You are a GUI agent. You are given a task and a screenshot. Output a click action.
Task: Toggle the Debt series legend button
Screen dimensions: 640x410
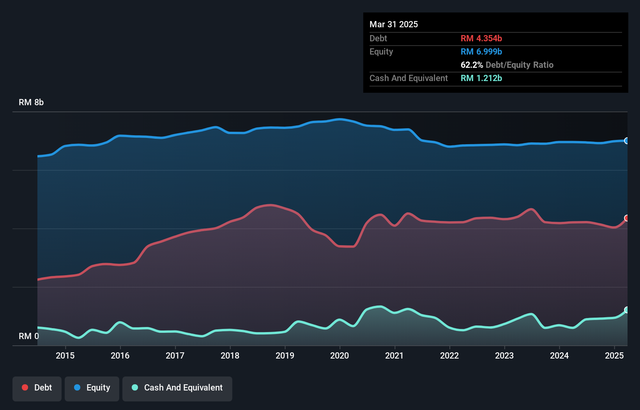[x=37, y=389]
